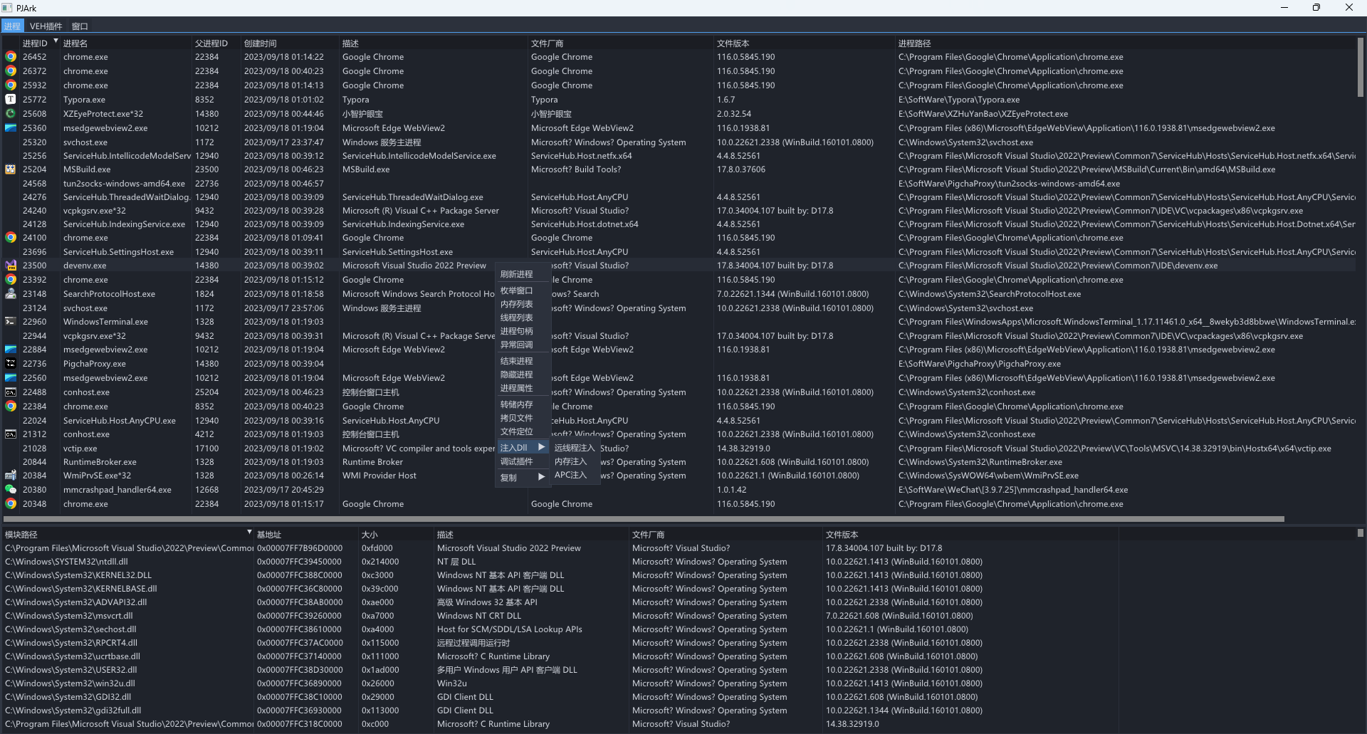Image resolution: width=1367 pixels, height=734 pixels.
Task: Select tun2socks-windows-amd64.exe process row
Action: [x=679, y=184]
